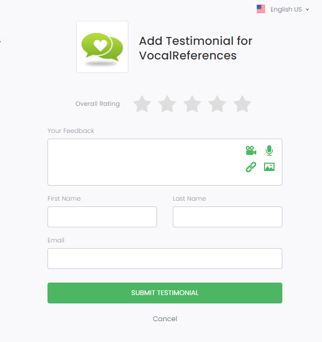Click the US flag icon

tap(261, 9)
